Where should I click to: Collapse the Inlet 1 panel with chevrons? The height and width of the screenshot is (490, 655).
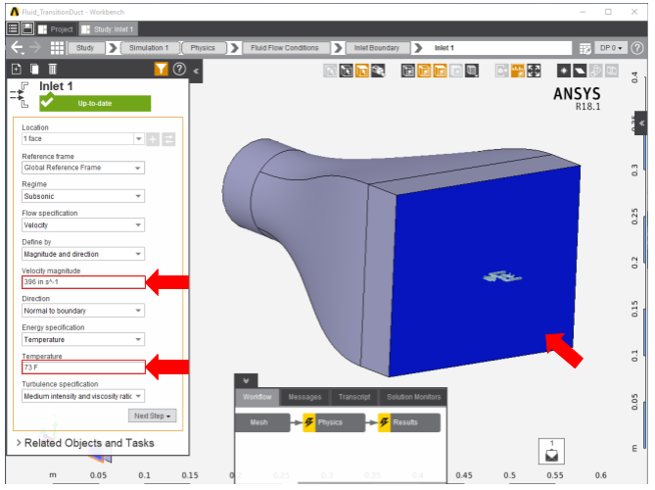click(196, 72)
